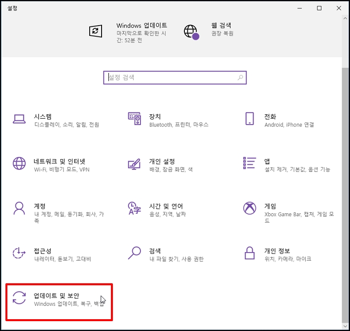Select the 시간 및 언어 title
Screen dimensions: 350x331
[x=166, y=206]
